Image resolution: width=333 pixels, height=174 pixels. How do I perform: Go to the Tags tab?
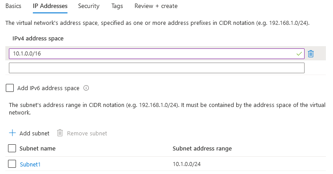(x=117, y=6)
